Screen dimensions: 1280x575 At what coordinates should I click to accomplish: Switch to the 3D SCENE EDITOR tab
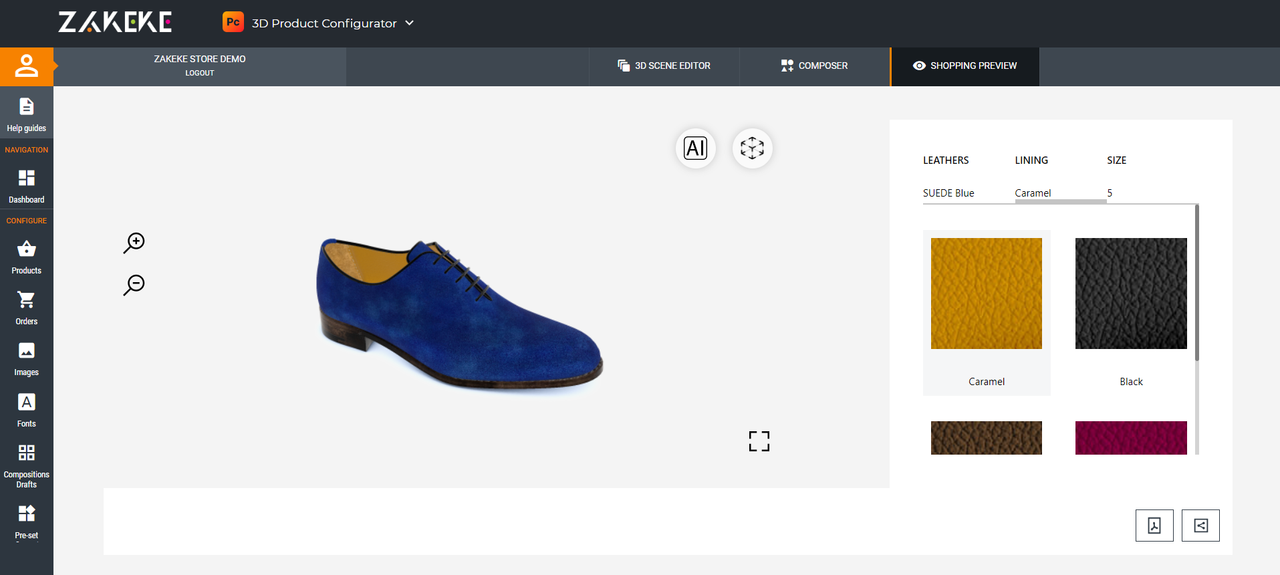664,66
